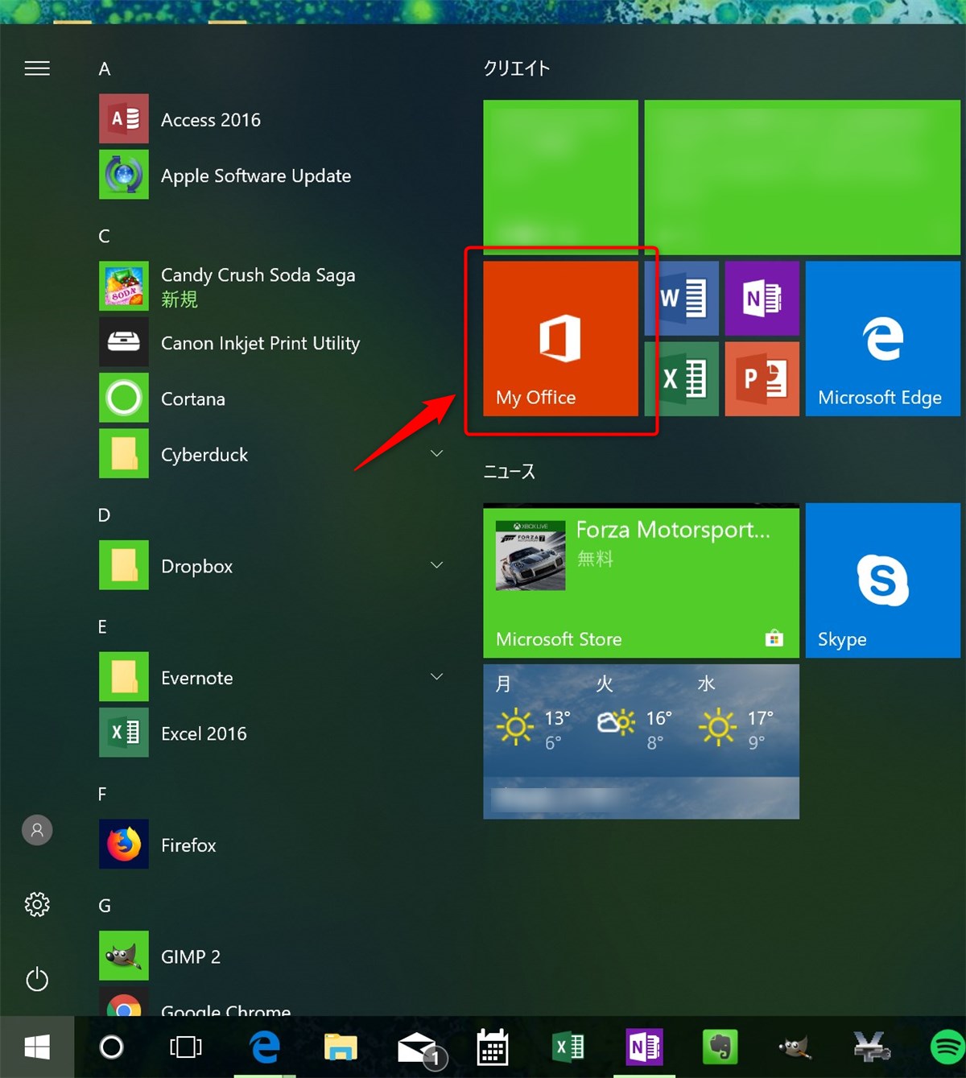The height and width of the screenshot is (1078, 966).
Task: Click the letter C group header
Action: (104, 236)
